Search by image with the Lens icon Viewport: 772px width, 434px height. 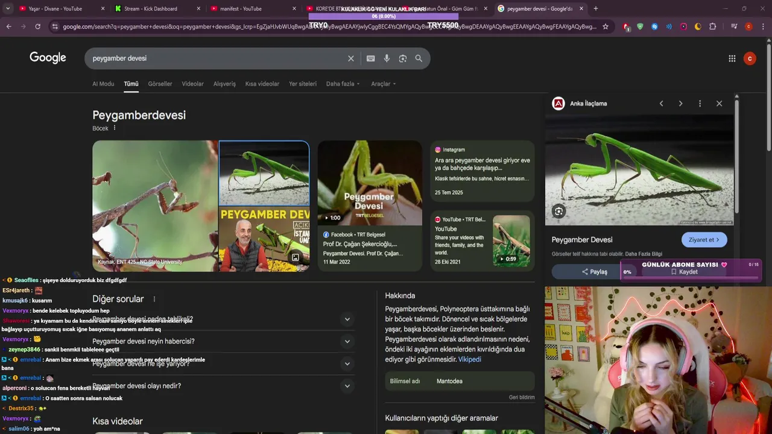[403, 58]
